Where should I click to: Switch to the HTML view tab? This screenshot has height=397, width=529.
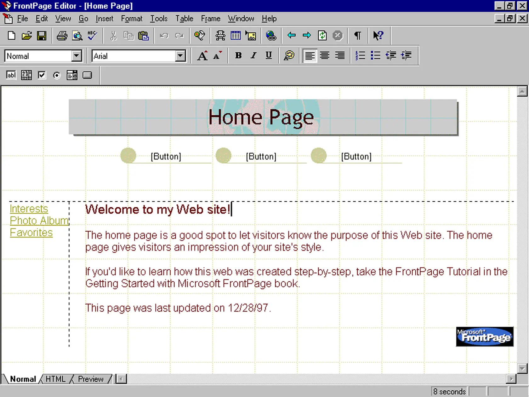pos(55,379)
